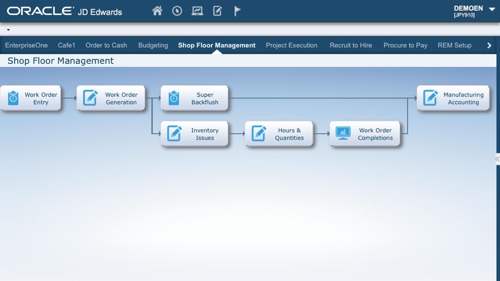The height and width of the screenshot is (281, 500).
Task: Open the monitor chart icon in header
Action: point(197,11)
